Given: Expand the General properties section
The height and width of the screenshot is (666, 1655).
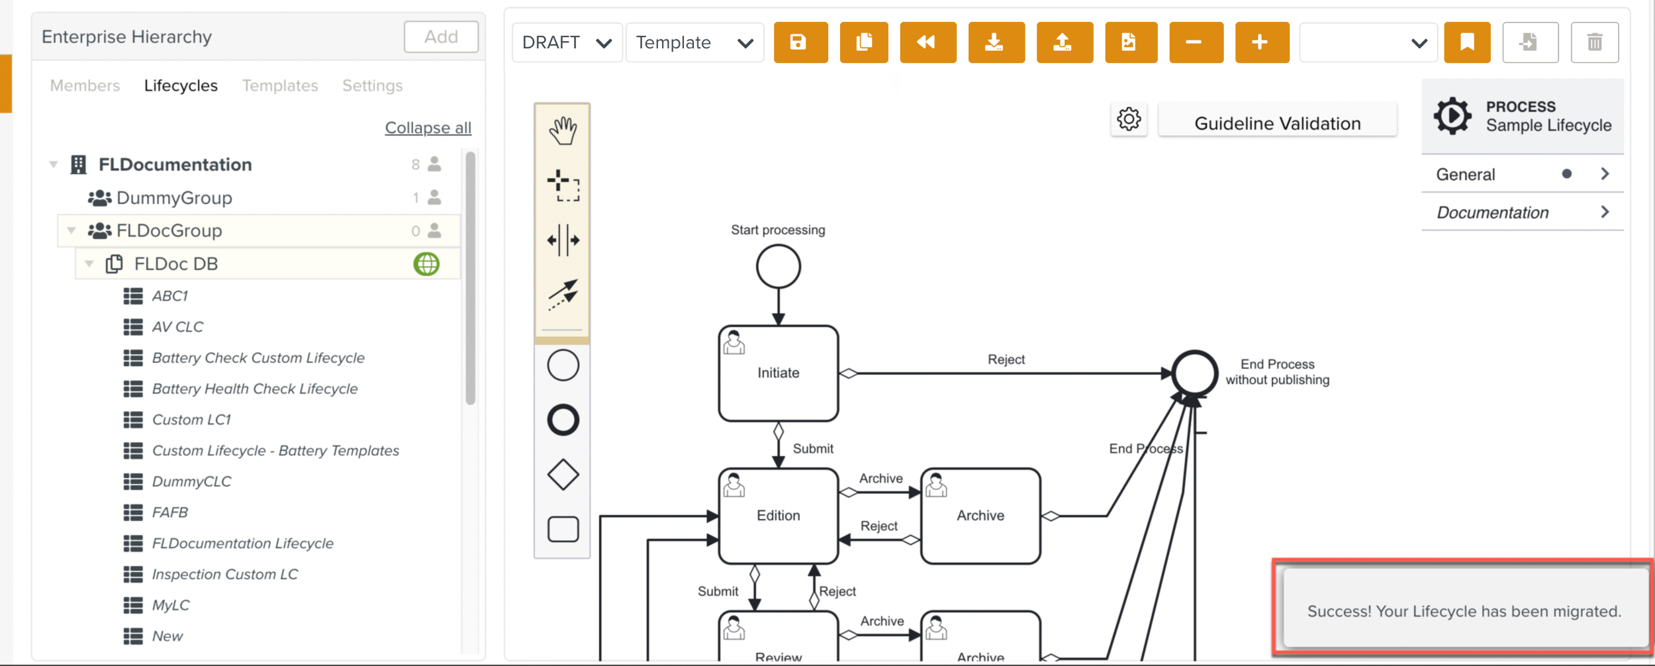Looking at the screenshot, I should [x=1521, y=174].
